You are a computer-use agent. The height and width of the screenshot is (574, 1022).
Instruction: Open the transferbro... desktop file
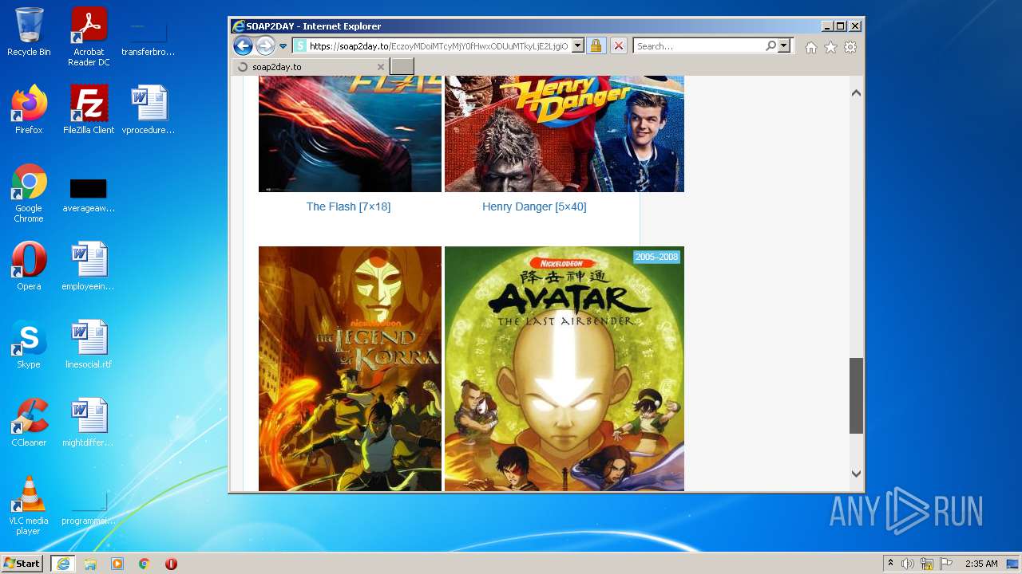tap(149, 37)
